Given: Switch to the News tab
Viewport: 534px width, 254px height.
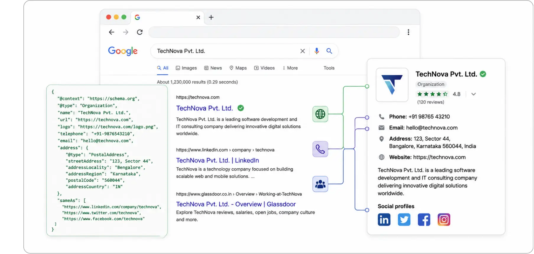Looking at the screenshot, I should click(213, 68).
